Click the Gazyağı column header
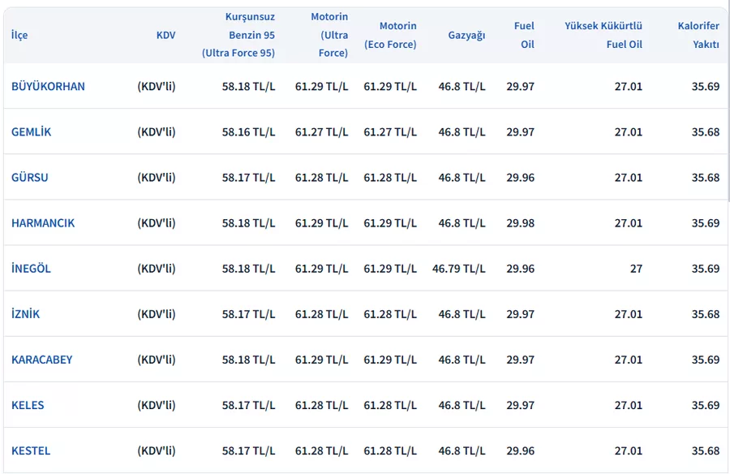 point(466,35)
